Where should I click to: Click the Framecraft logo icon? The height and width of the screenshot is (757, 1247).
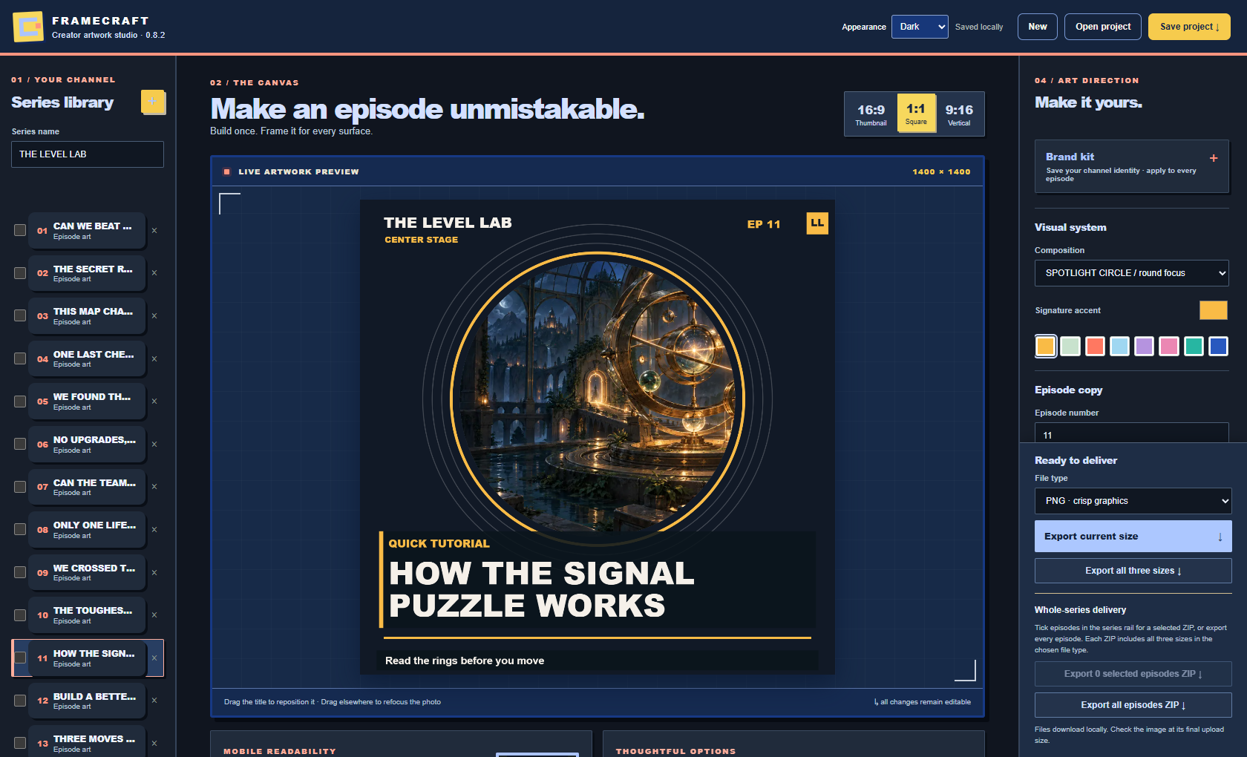(28, 27)
